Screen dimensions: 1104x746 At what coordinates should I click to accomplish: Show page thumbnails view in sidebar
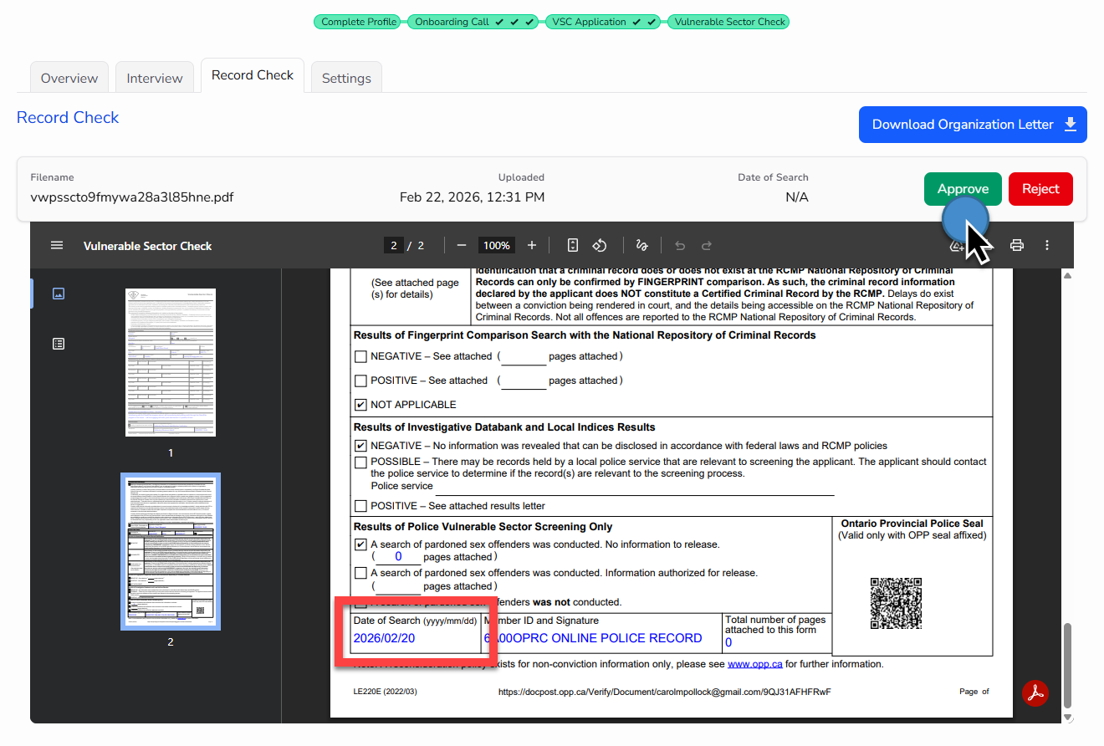(x=59, y=294)
